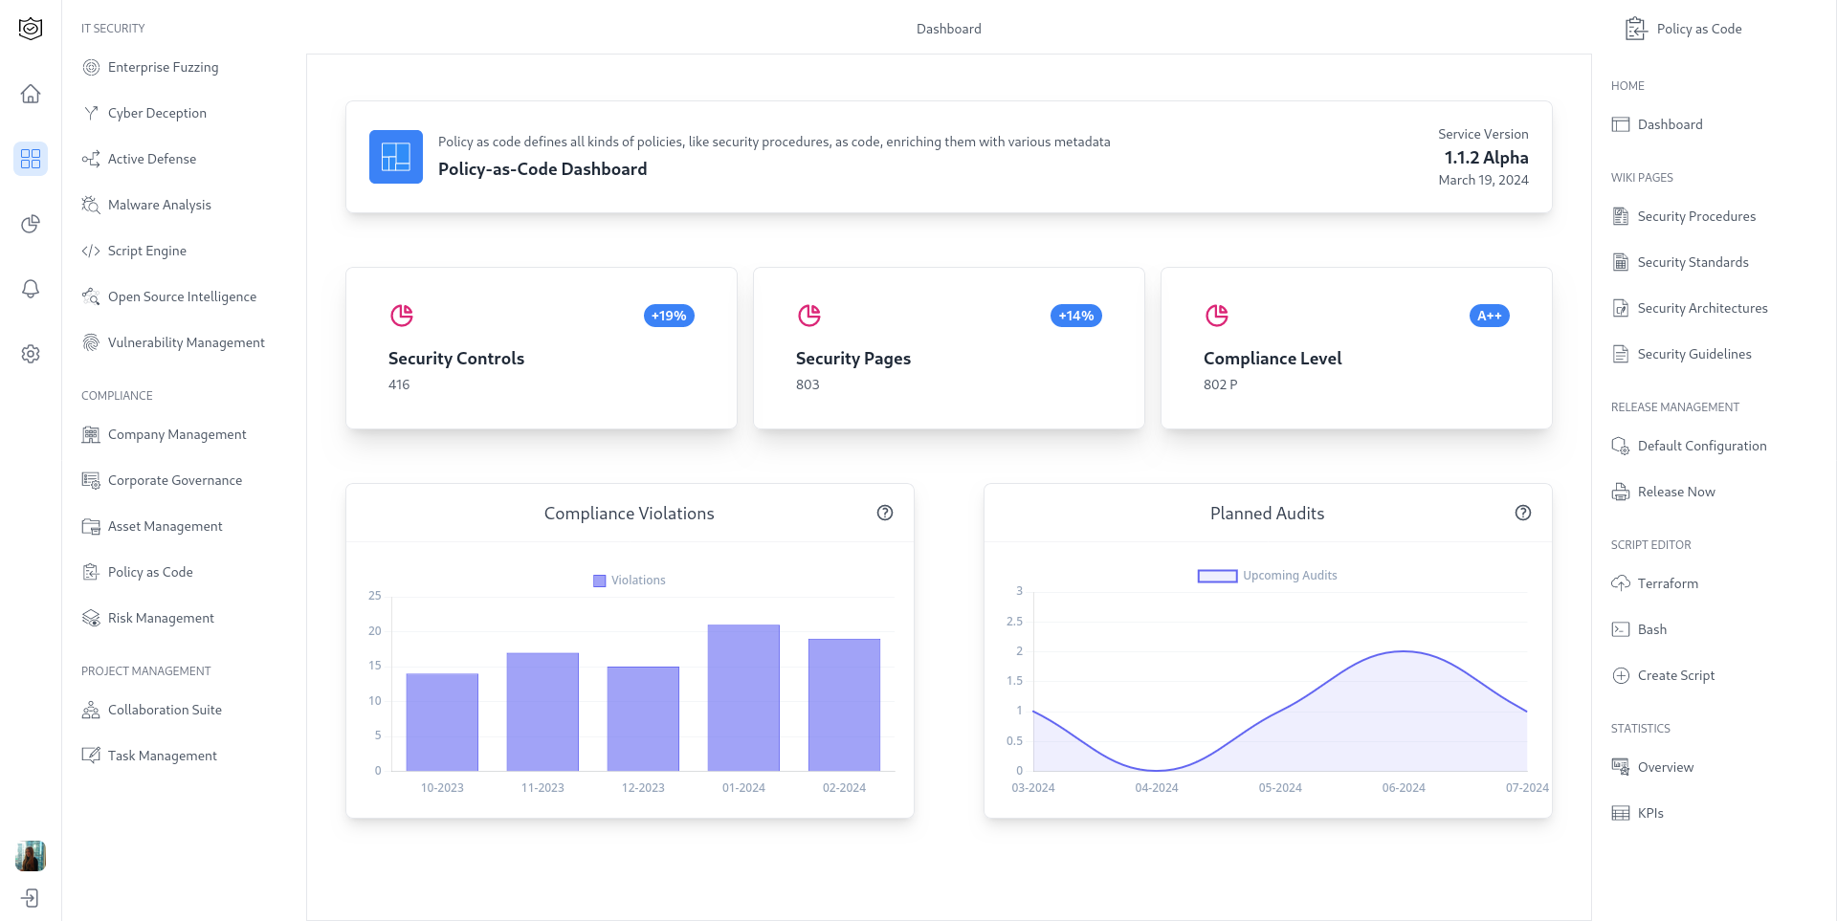This screenshot has width=1837, height=921.
Task: Open settings gear in left rail
Action: [31, 354]
